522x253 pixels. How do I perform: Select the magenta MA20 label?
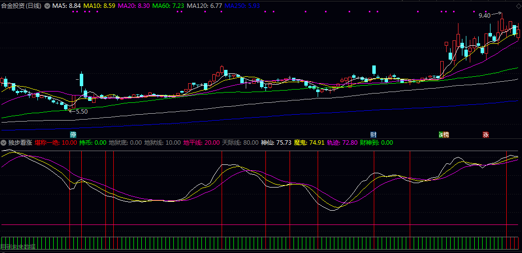[133, 6]
